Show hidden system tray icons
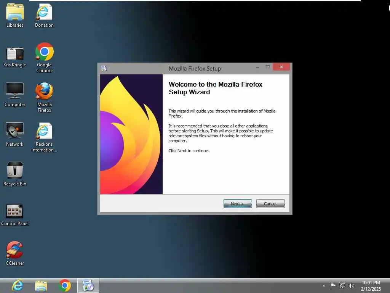The image size is (390, 293). (x=324, y=286)
